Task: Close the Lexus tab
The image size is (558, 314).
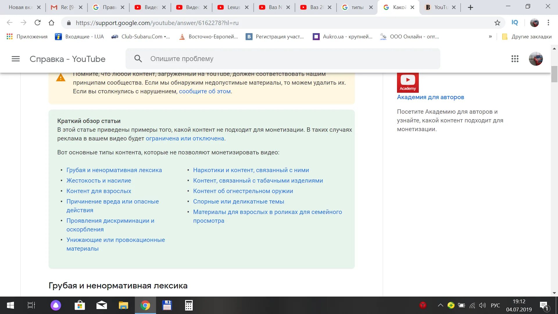Action: click(x=247, y=7)
